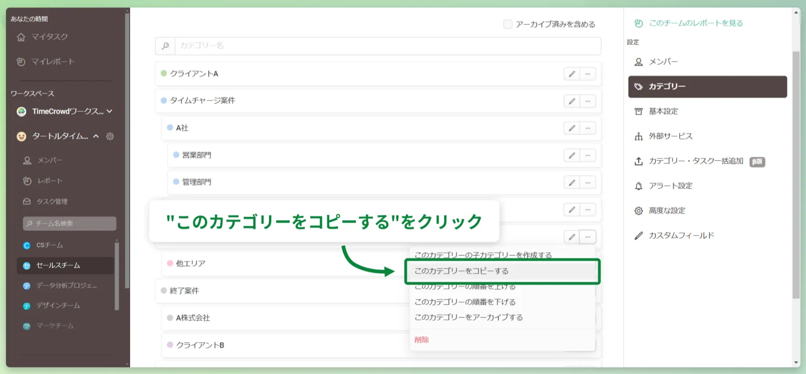Screen dimensions: 806x374
Task: Open このチームのレポートを見る link
Action: pyautogui.click(x=689, y=23)
